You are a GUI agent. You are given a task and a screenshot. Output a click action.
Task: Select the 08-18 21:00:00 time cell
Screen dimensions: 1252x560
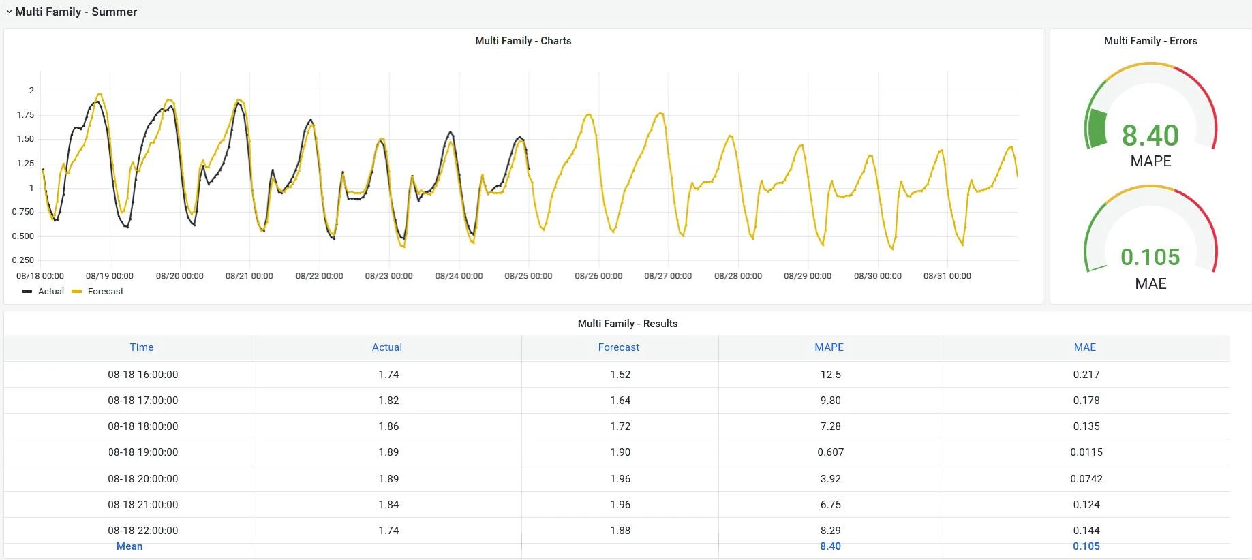[x=143, y=505]
